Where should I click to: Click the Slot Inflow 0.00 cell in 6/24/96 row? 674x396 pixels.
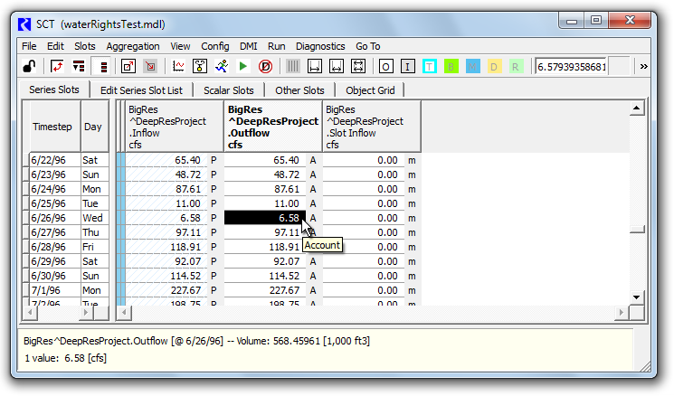(x=364, y=189)
